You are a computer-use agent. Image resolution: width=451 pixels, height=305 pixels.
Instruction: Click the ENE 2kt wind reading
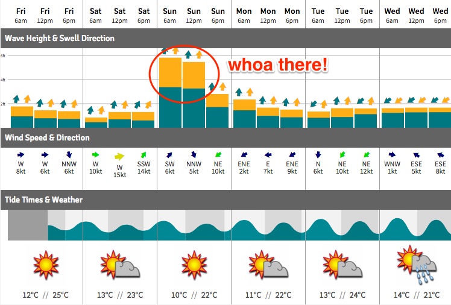tap(244, 168)
